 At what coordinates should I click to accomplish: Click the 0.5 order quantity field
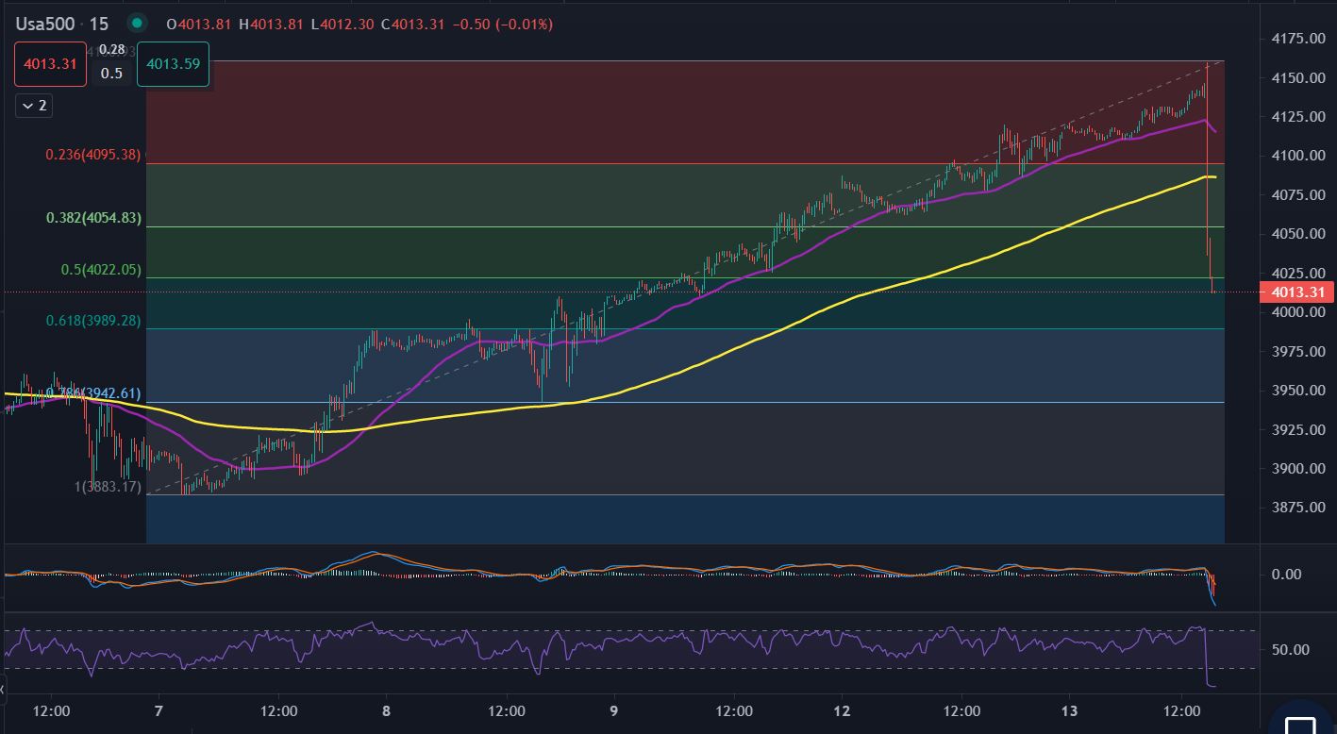(x=111, y=74)
